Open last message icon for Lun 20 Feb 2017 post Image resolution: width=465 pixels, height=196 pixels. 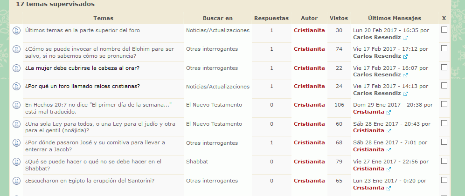(405, 37)
